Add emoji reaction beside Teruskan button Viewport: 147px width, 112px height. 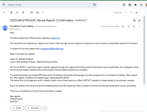click(45, 108)
